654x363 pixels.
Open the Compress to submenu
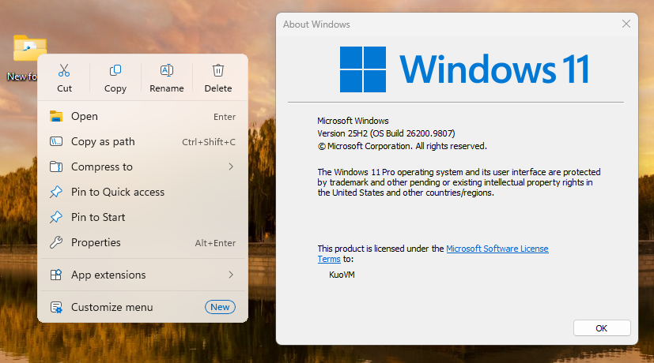[142, 167]
